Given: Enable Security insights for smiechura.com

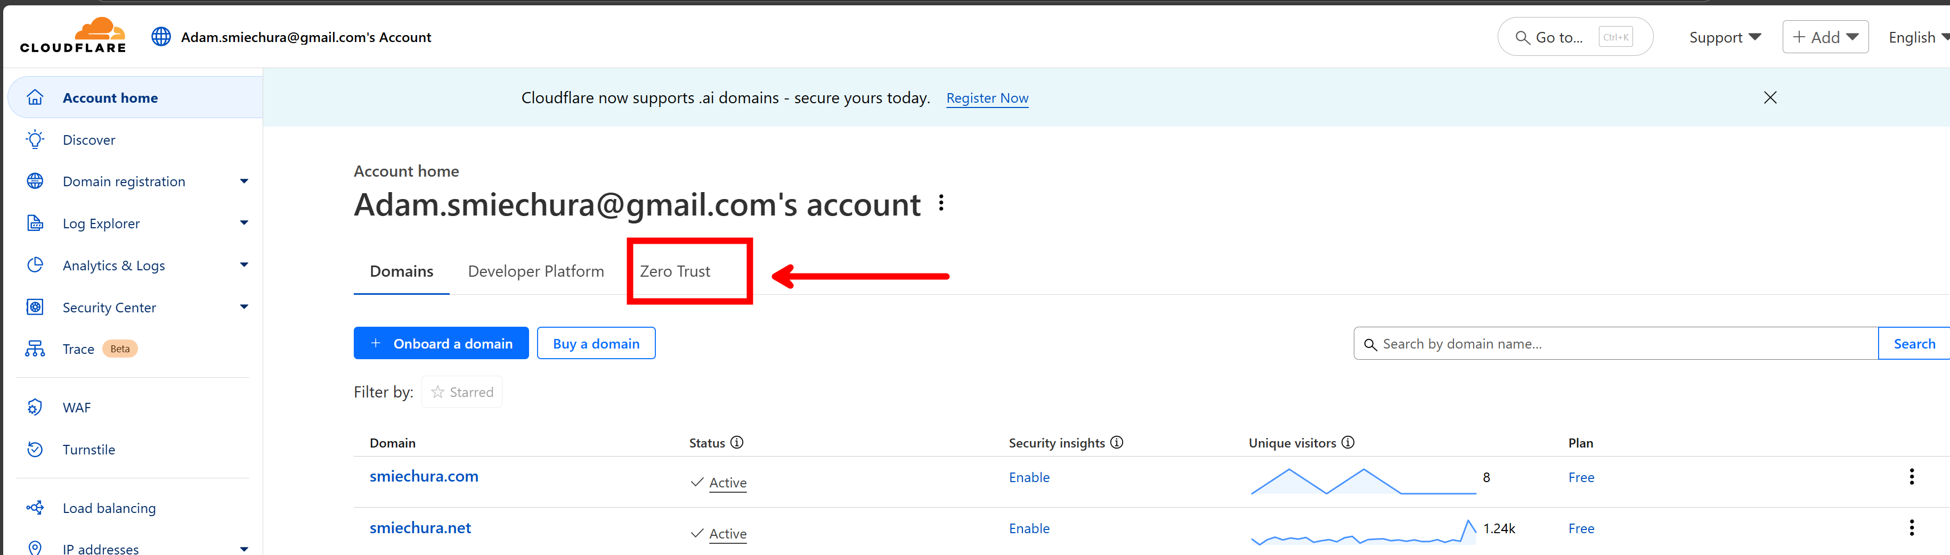Looking at the screenshot, I should (1029, 477).
